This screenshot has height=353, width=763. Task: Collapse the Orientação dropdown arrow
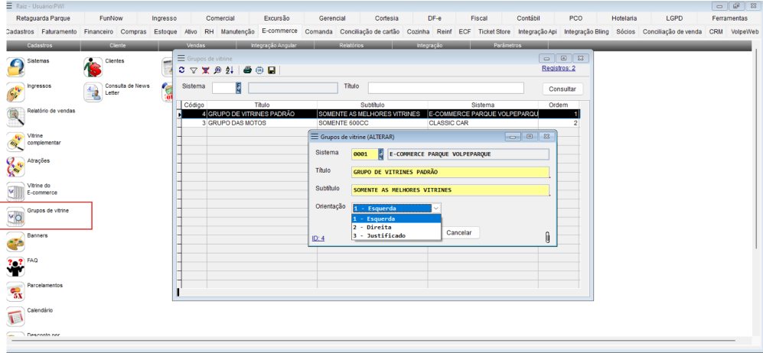436,208
